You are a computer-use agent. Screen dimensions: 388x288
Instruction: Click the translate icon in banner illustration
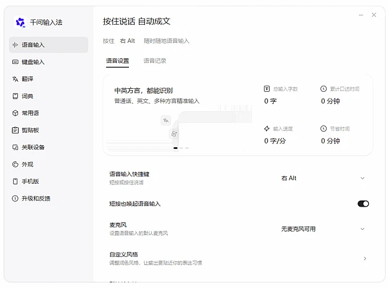(x=165, y=120)
